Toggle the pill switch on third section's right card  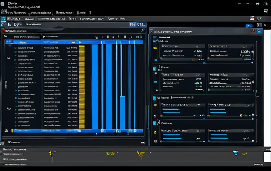tap(247, 105)
